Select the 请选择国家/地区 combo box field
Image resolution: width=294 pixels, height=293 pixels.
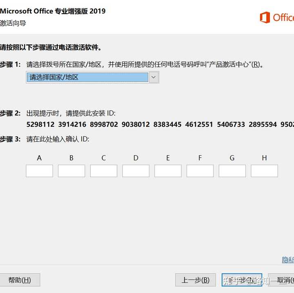tap(92, 77)
